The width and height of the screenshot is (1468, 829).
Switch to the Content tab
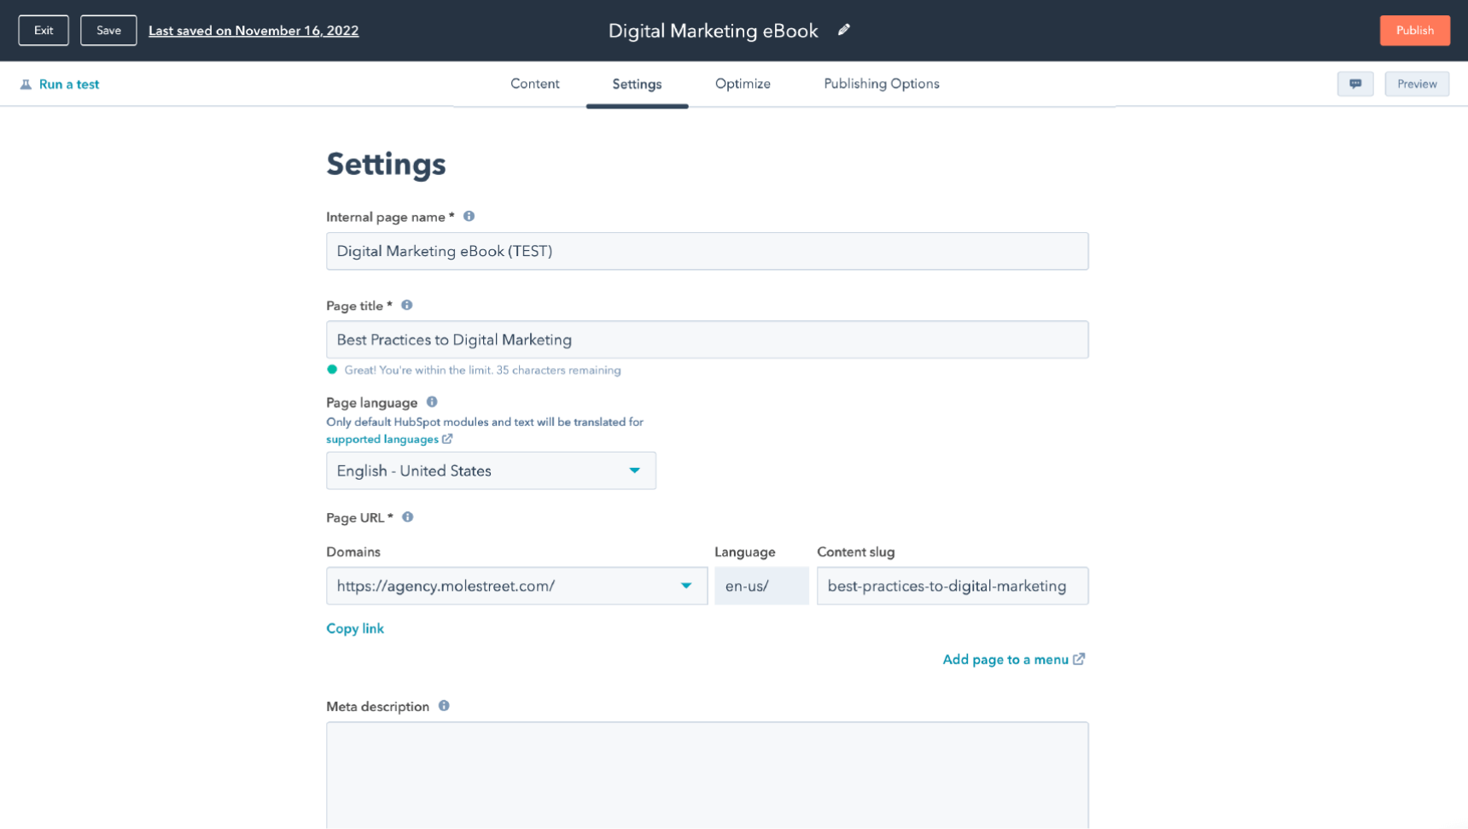coord(535,84)
